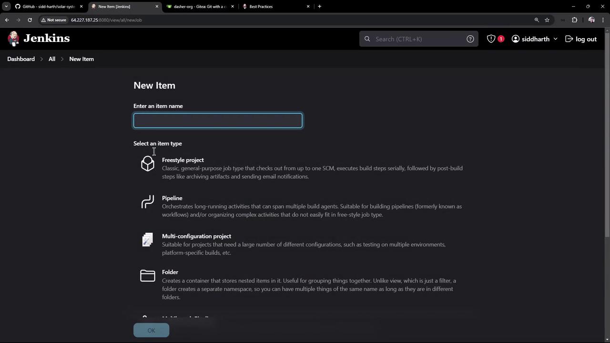The image size is (610, 343).
Task: Open the browser profile avatar
Action: [591, 20]
